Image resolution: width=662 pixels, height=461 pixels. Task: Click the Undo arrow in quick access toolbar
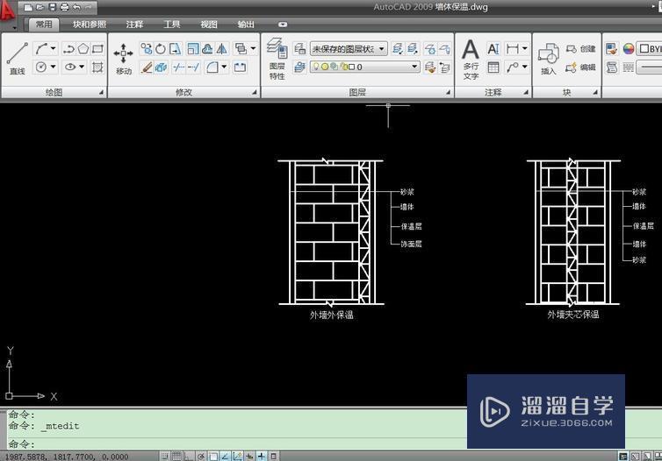point(76,7)
